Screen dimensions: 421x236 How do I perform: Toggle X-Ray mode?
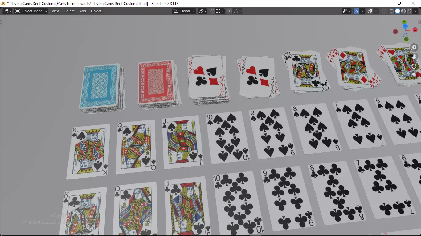pyautogui.click(x=384, y=11)
